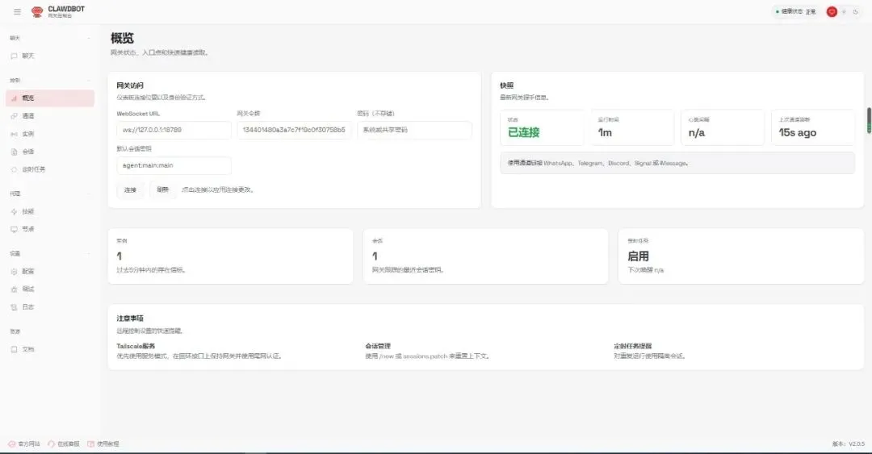Click the page vertical scrollbar thumb
872x454 pixels.
click(x=869, y=120)
